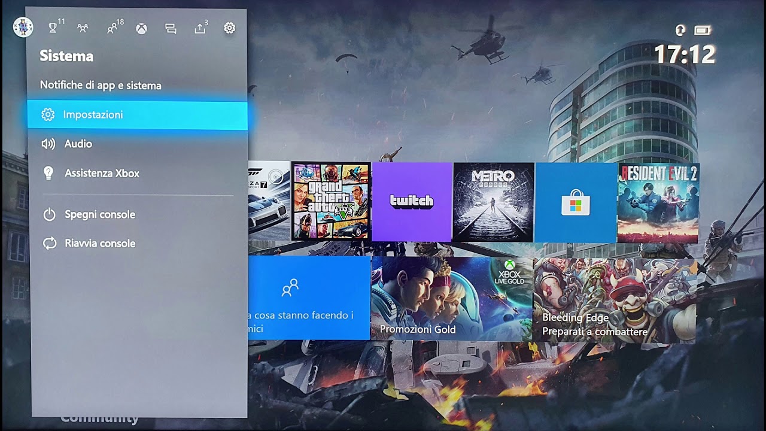766x431 pixels.
Task: Open Notifiche di app e sistema
Action: (100, 85)
